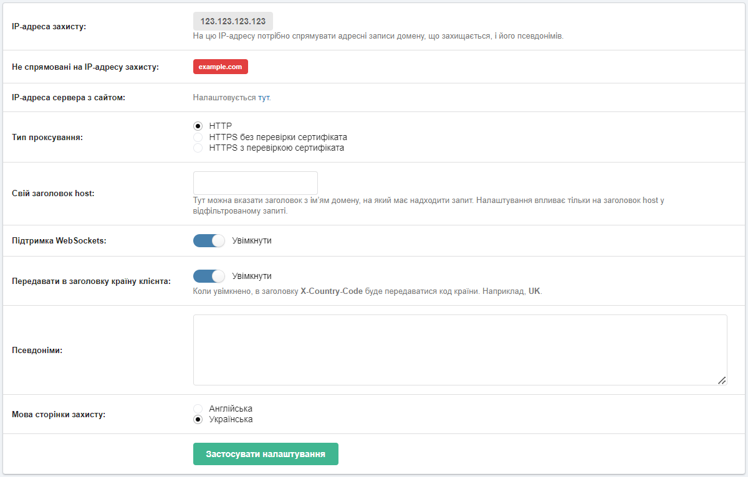This screenshot has height=477, width=748.
Task: Click Увімкнути label beside WebSockets switch
Action: pyautogui.click(x=252, y=240)
